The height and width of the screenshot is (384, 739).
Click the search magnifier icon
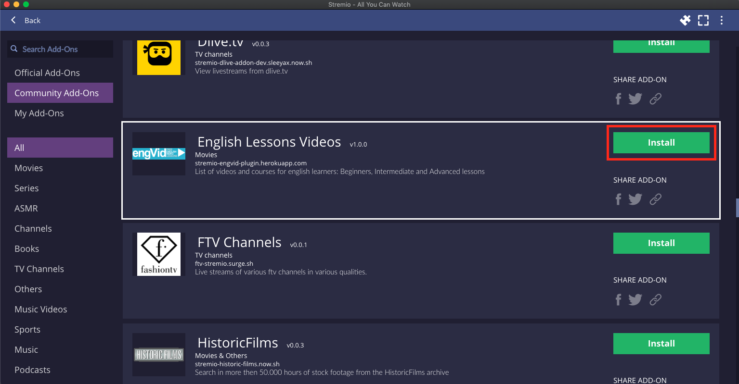pyautogui.click(x=14, y=49)
